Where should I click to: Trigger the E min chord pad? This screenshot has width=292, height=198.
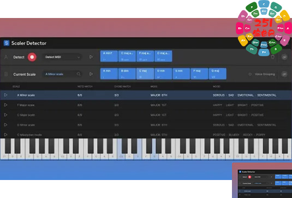pos(181,74)
